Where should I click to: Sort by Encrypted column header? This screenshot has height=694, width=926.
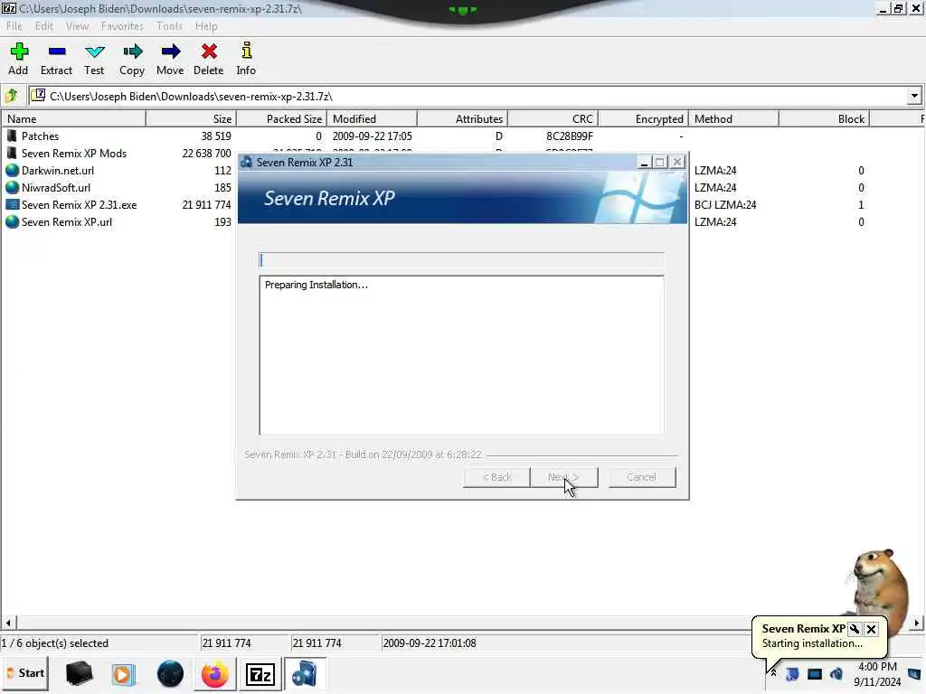point(644,118)
